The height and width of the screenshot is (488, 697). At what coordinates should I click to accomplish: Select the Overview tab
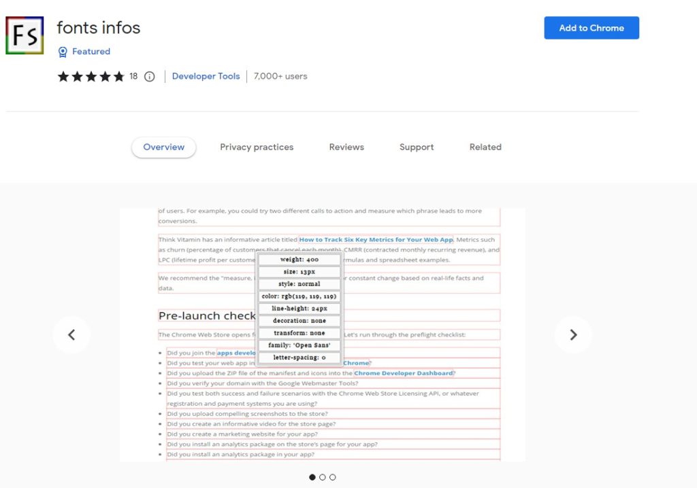[x=163, y=147]
